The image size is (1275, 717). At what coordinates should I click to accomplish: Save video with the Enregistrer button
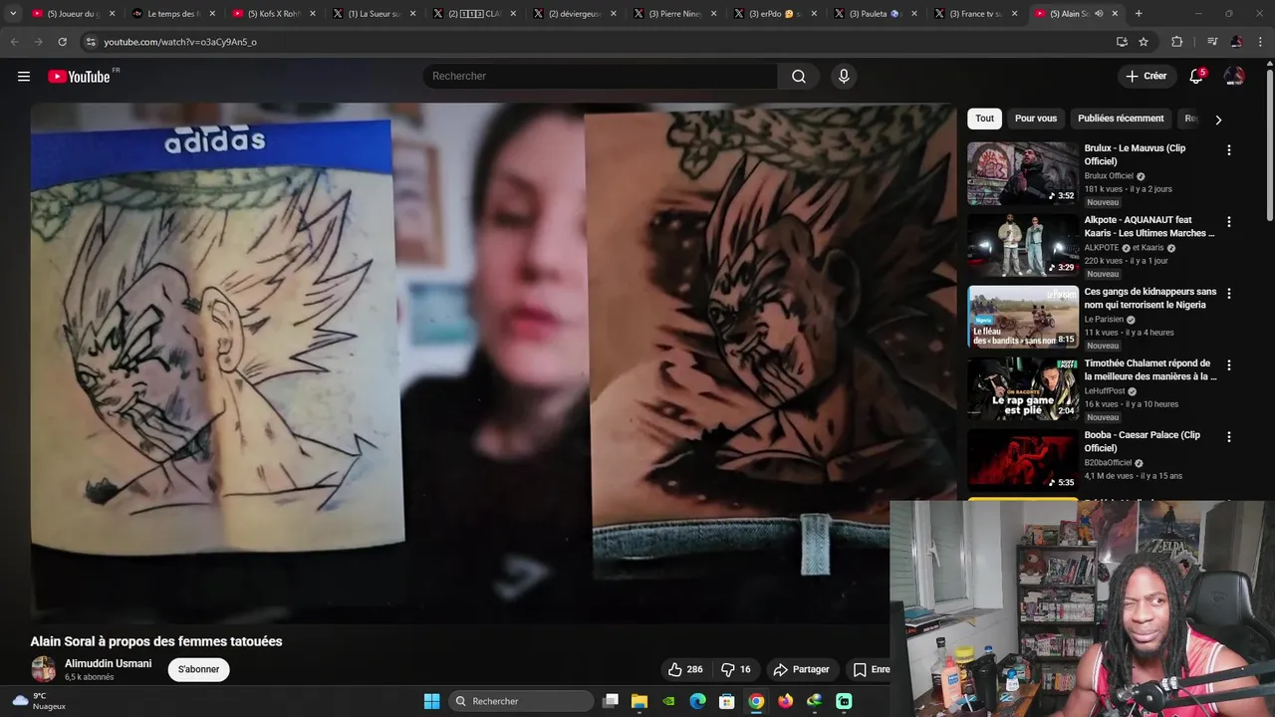pyautogui.click(x=871, y=669)
